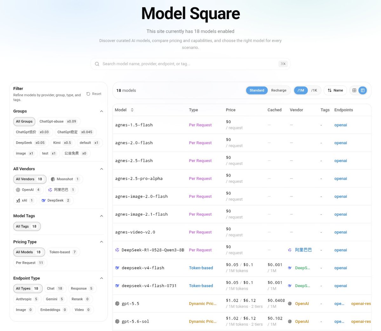Filter by Anthropic endpoint type
This screenshot has height=331, width=381.
27,299
